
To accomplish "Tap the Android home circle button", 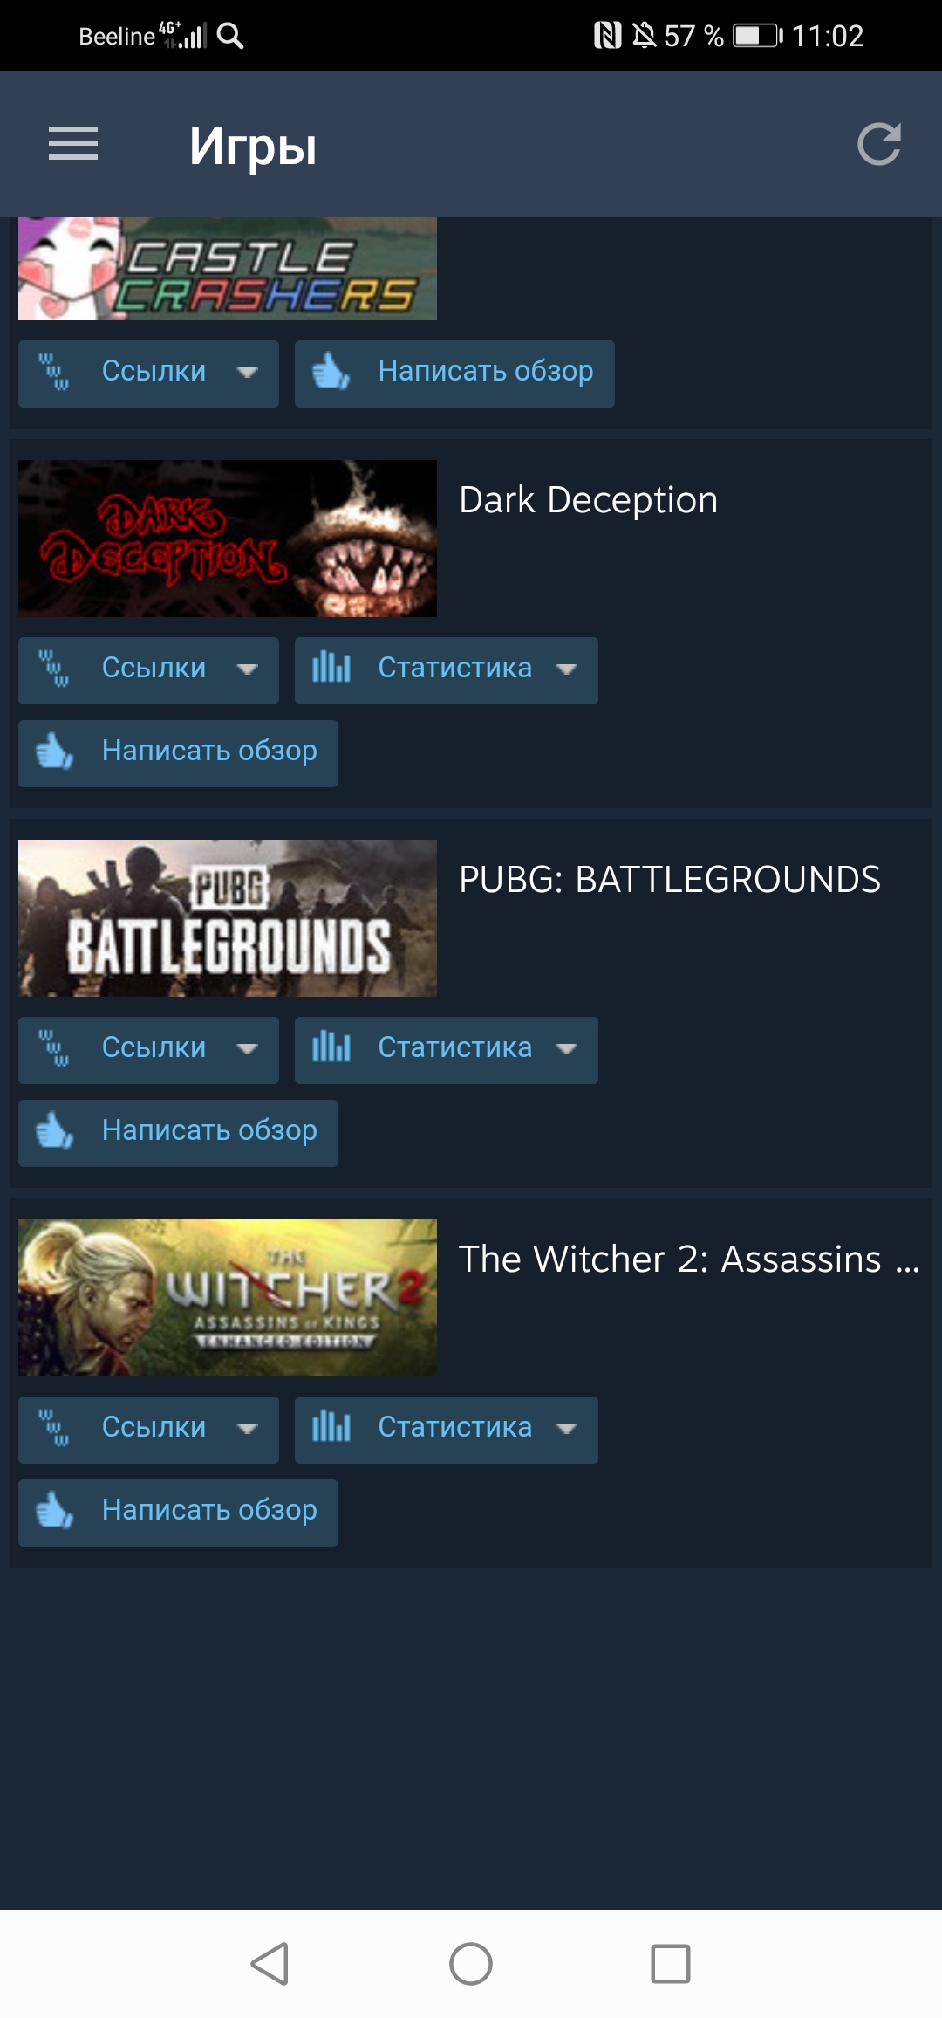I will (x=471, y=1964).
